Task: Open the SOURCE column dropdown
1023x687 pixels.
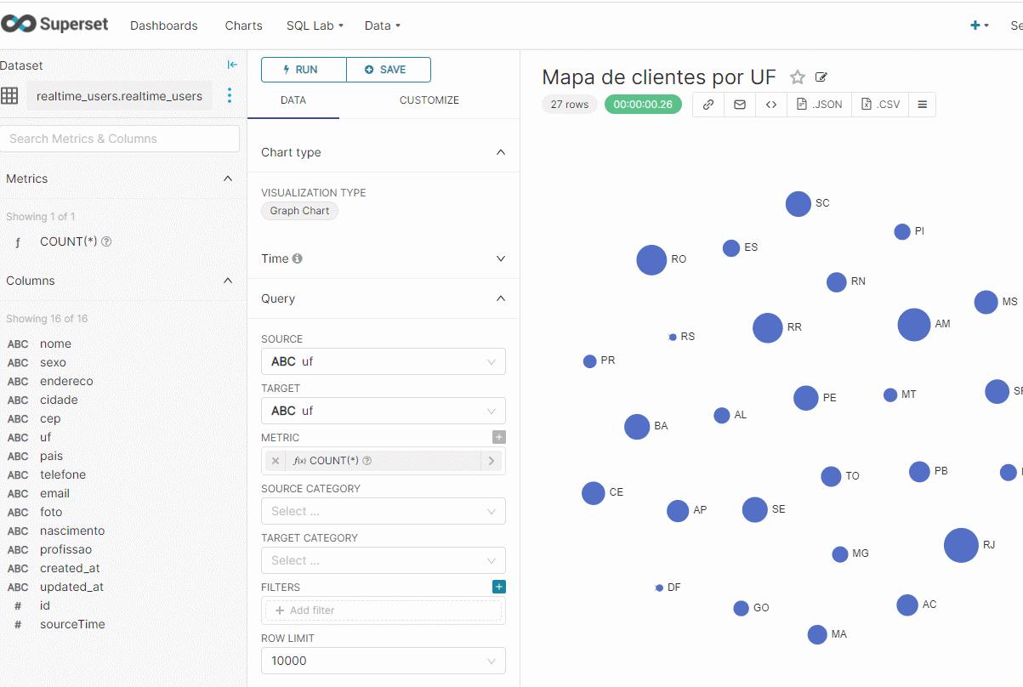Action: tap(383, 361)
